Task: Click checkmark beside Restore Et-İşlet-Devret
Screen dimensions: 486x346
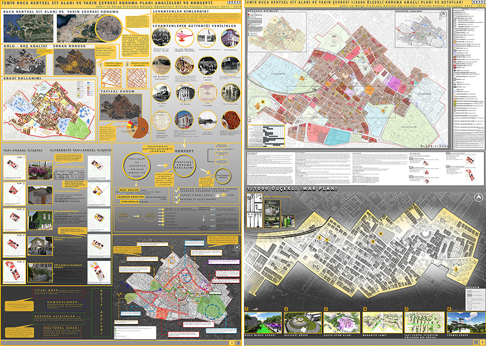Action: click(x=177, y=201)
